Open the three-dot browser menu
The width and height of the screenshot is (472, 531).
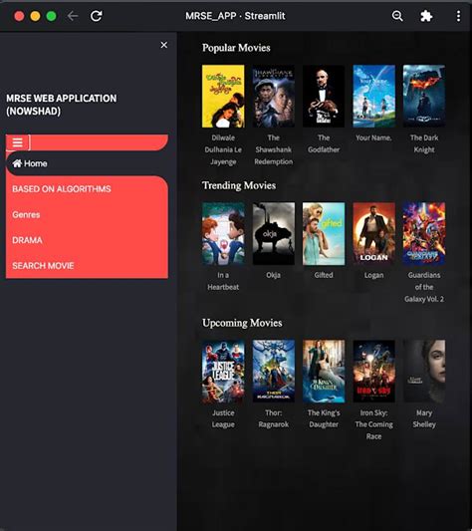(458, 16)
